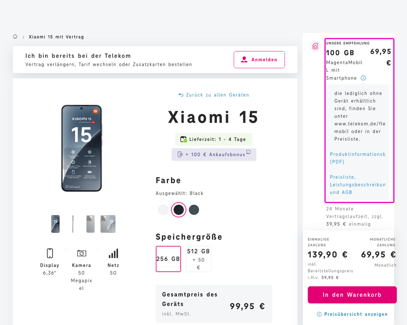Image resolution: width=407 pixels, height=325 pixels.
Task: Open the info icon next to Smartphone
Action: [363, 78]
